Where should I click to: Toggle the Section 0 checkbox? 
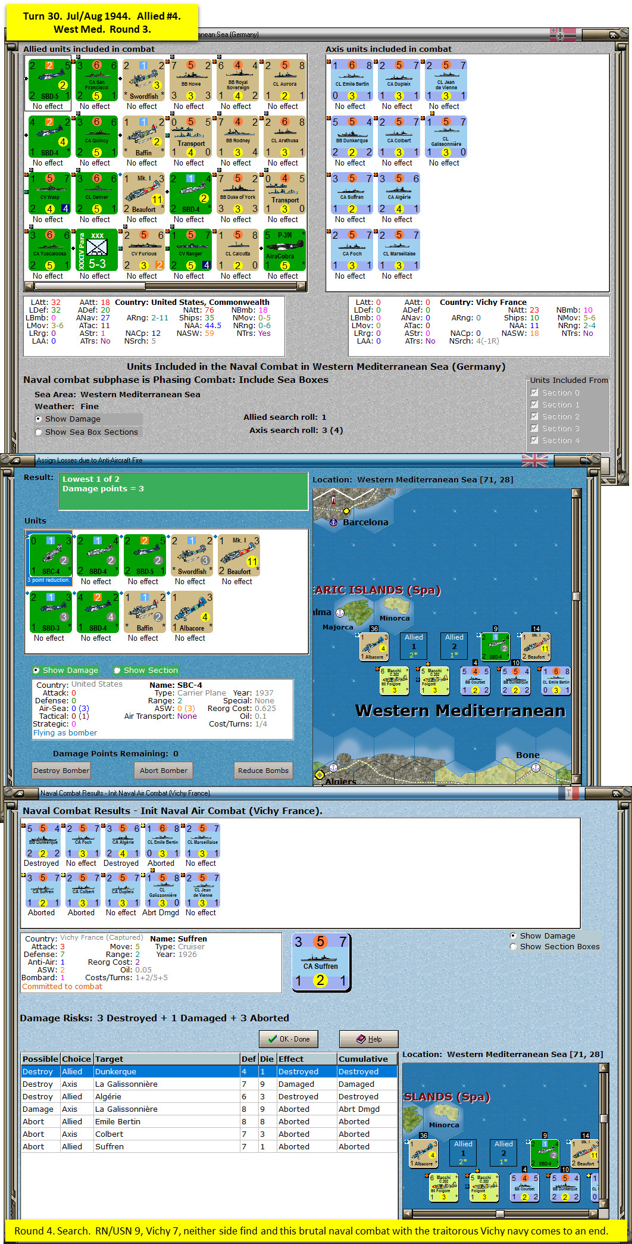pyautogui.click(x=534, y=392)
